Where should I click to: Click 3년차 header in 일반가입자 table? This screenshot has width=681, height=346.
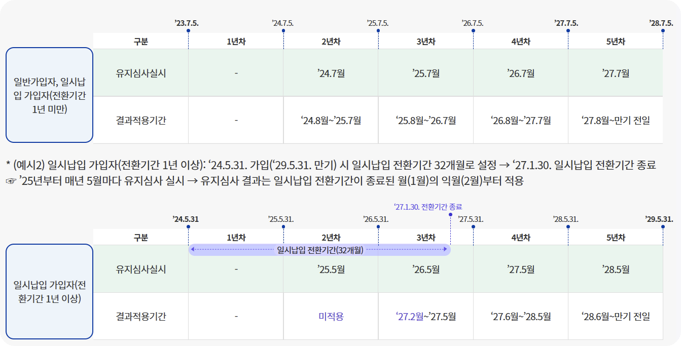425,42
